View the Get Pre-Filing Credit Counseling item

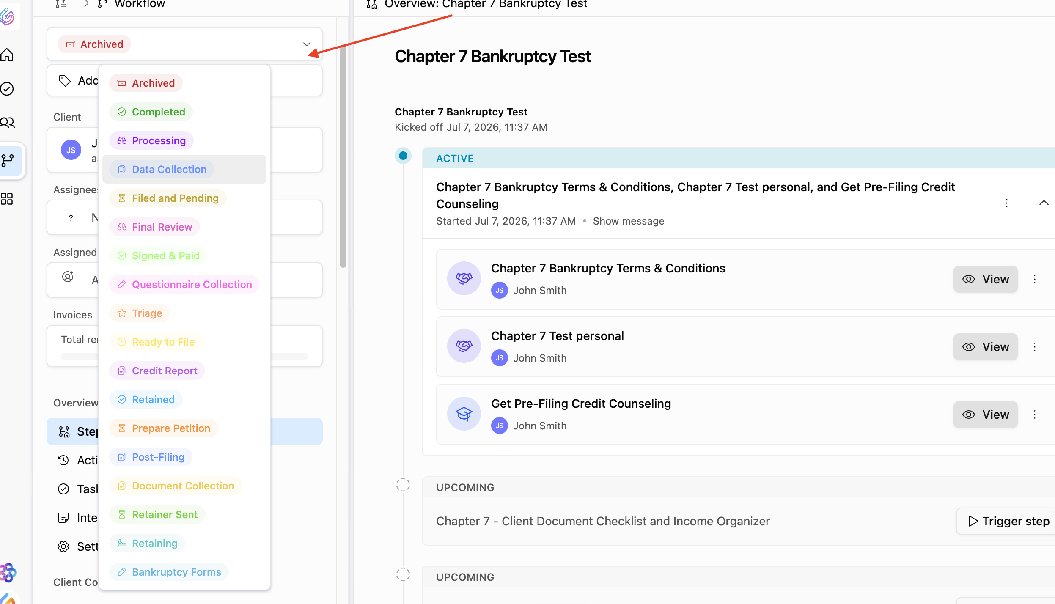click(985, 415)
